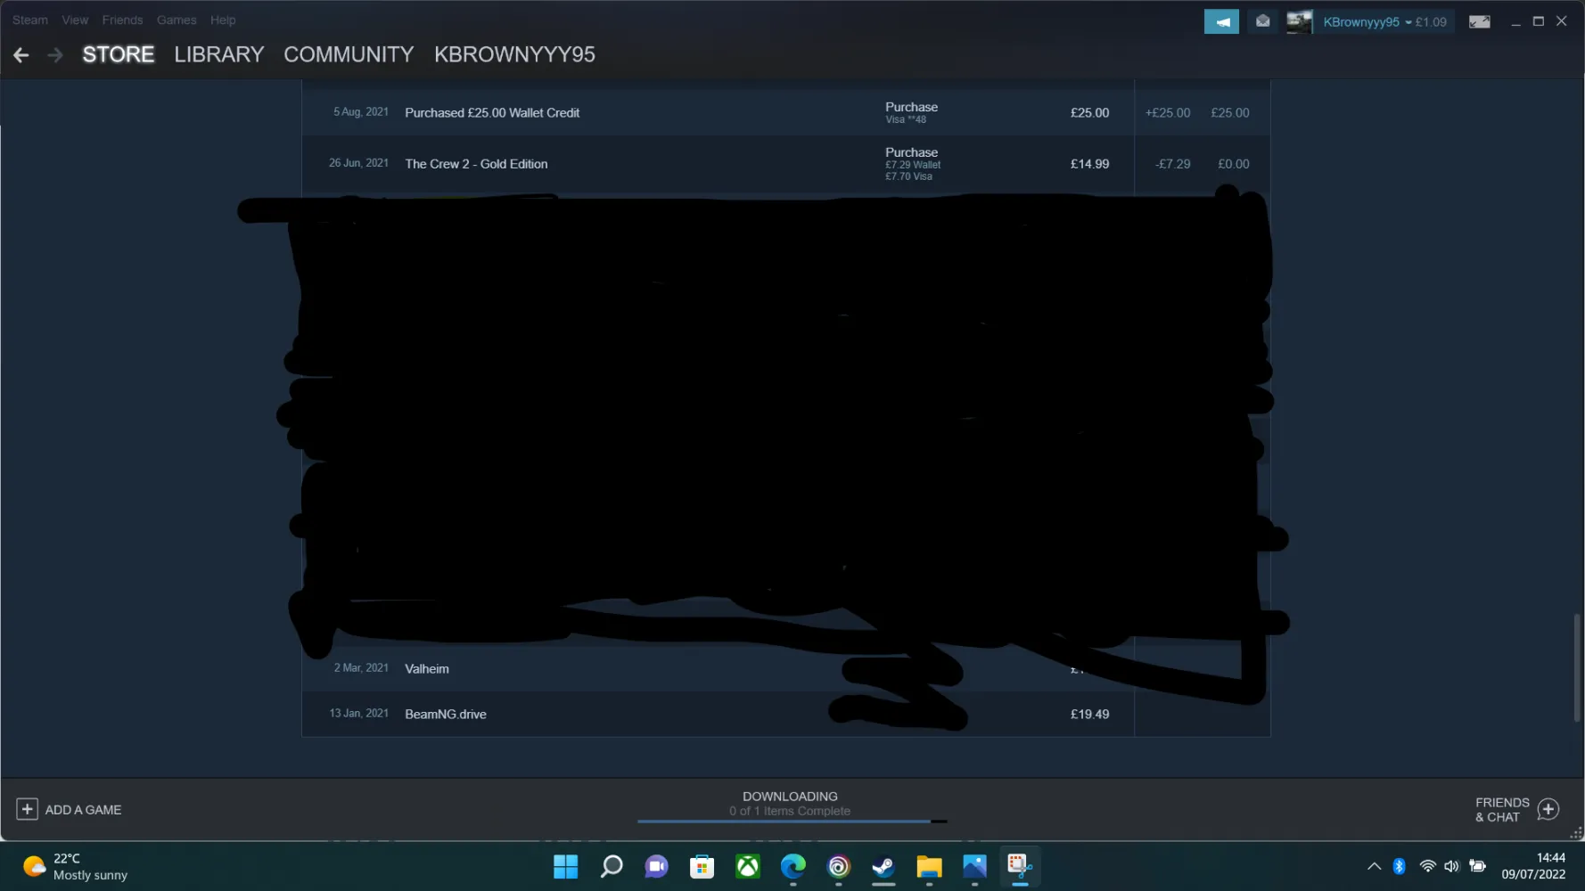Open the weather widget in taskbar
The height and width of the screenshot is (891, 1585).
[75, 867]
